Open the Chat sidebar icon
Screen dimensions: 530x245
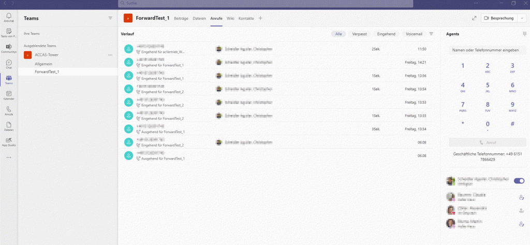[x=9, y=63]
